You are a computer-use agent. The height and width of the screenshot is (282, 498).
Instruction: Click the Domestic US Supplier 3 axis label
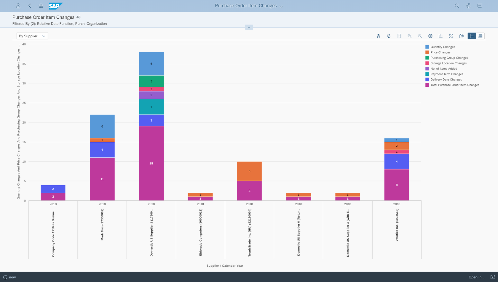pos(348,233)
